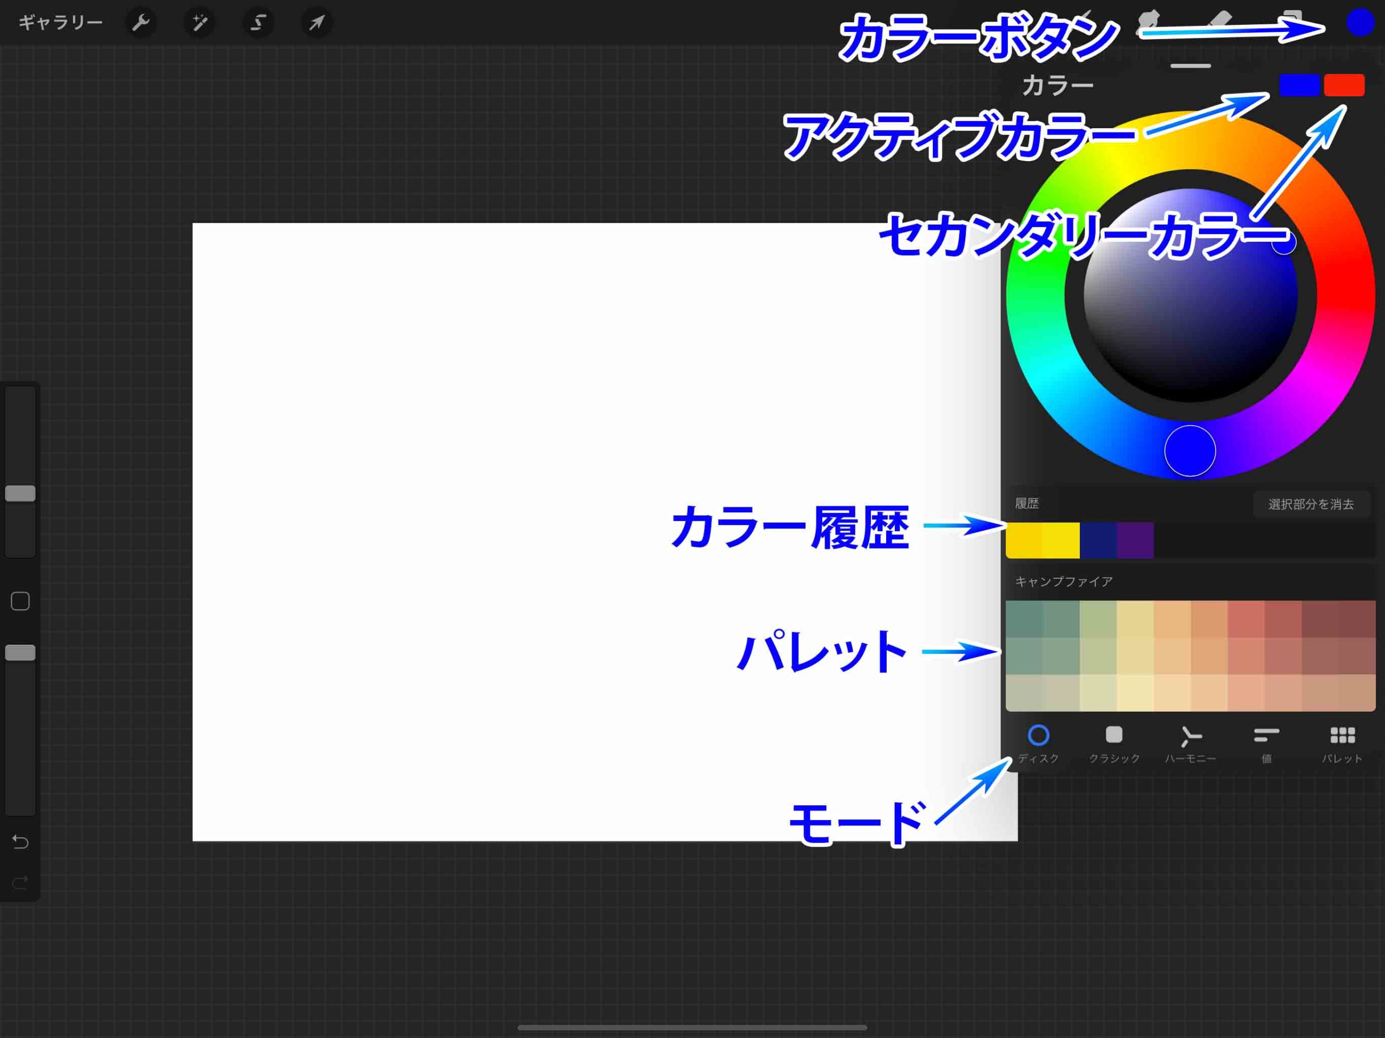The height and width of the screenshot is (1038, 1385).
Task: Click the キャンプファイア palette title
Action: (x=1064, y=581)
